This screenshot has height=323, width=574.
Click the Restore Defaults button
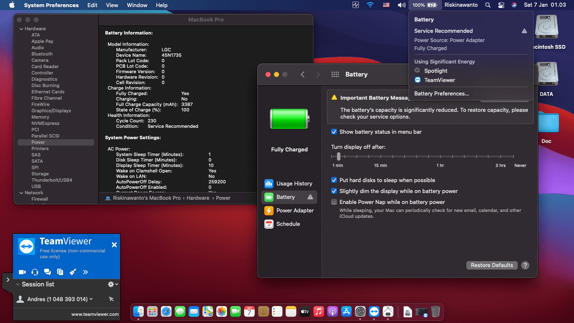click(492, 265)
